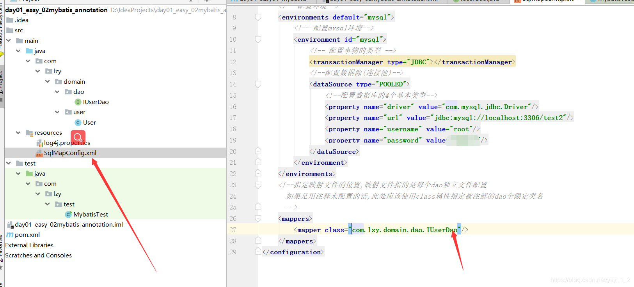Click the IUserDao interface icon
634x287 pixels.
78,102
